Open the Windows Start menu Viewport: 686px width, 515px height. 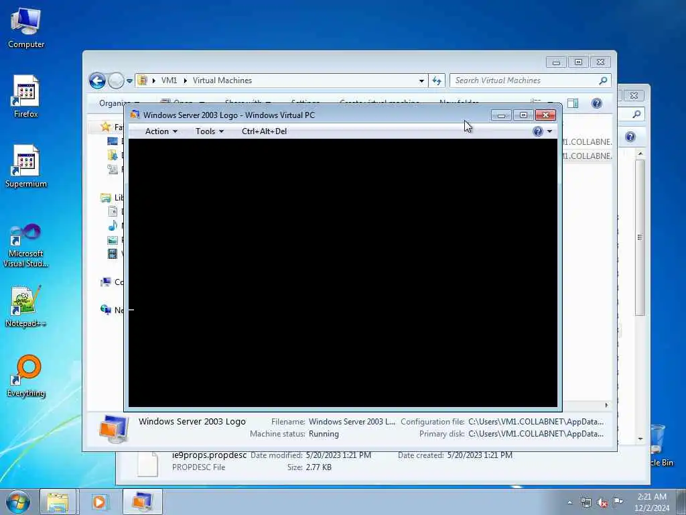click(x=18, y=502)
